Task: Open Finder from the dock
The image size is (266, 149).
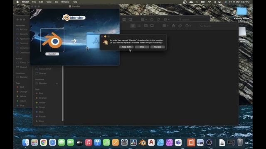Action: click(26, 142)
